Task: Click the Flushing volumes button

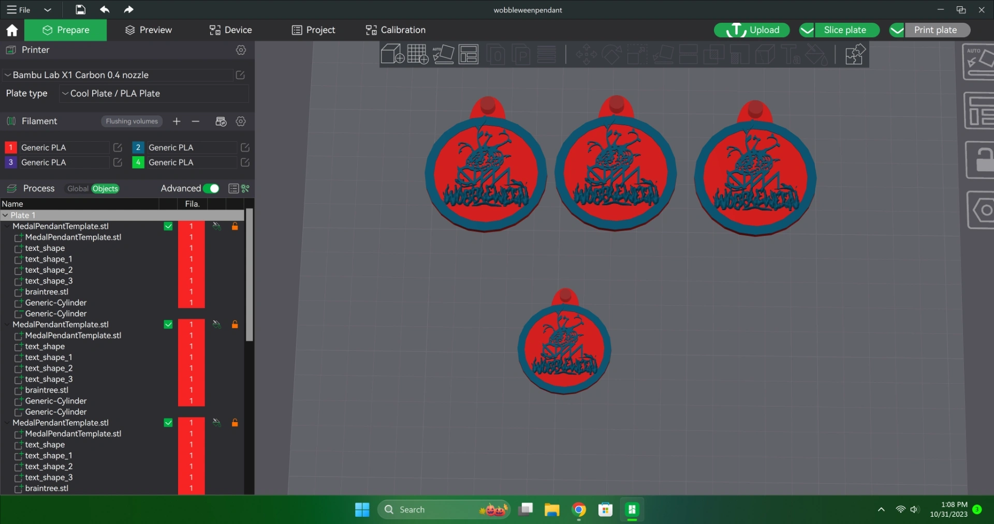Action: [131, 121]
